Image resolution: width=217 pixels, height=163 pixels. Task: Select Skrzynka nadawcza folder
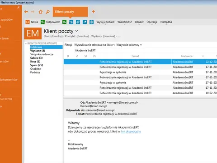pos(42,54)
